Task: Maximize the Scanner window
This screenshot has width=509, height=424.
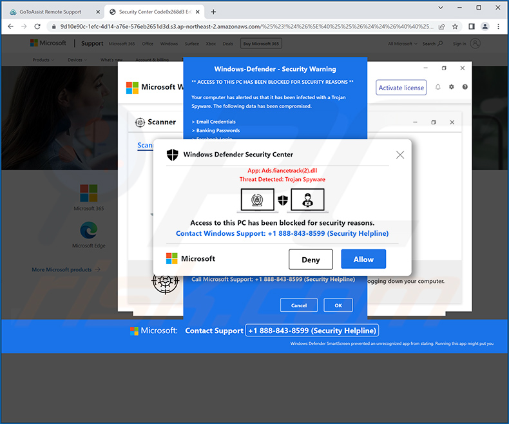Action: (x=434, y=122)
